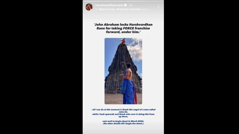Click the verified badge beside the username
Screen dimensions: 239x134
click(125, 5)
